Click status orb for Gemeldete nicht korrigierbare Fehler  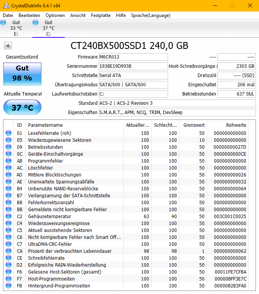[x=8, y=209]
